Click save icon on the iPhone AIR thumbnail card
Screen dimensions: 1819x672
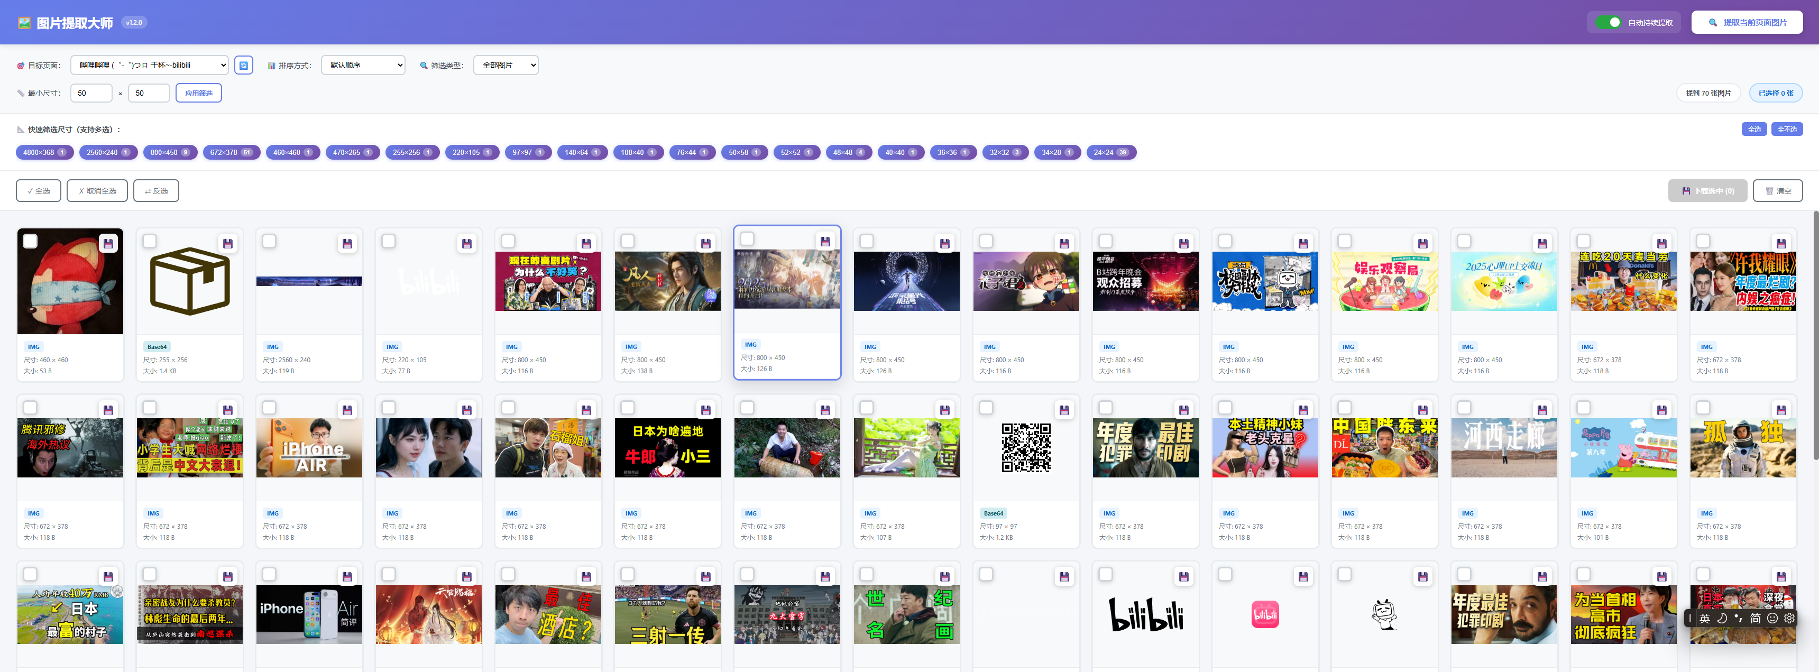click(347, 410)
